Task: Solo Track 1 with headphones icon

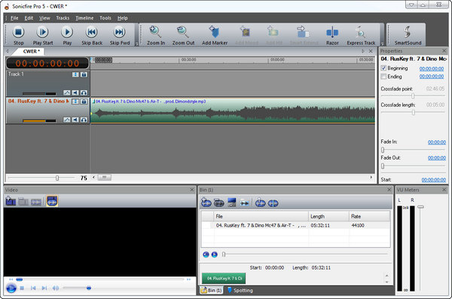Action: (x=84, y=93)
